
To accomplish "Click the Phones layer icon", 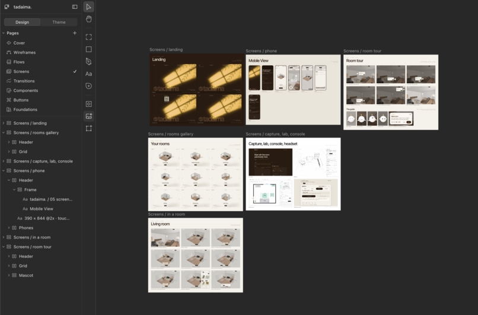I will 14,228.
